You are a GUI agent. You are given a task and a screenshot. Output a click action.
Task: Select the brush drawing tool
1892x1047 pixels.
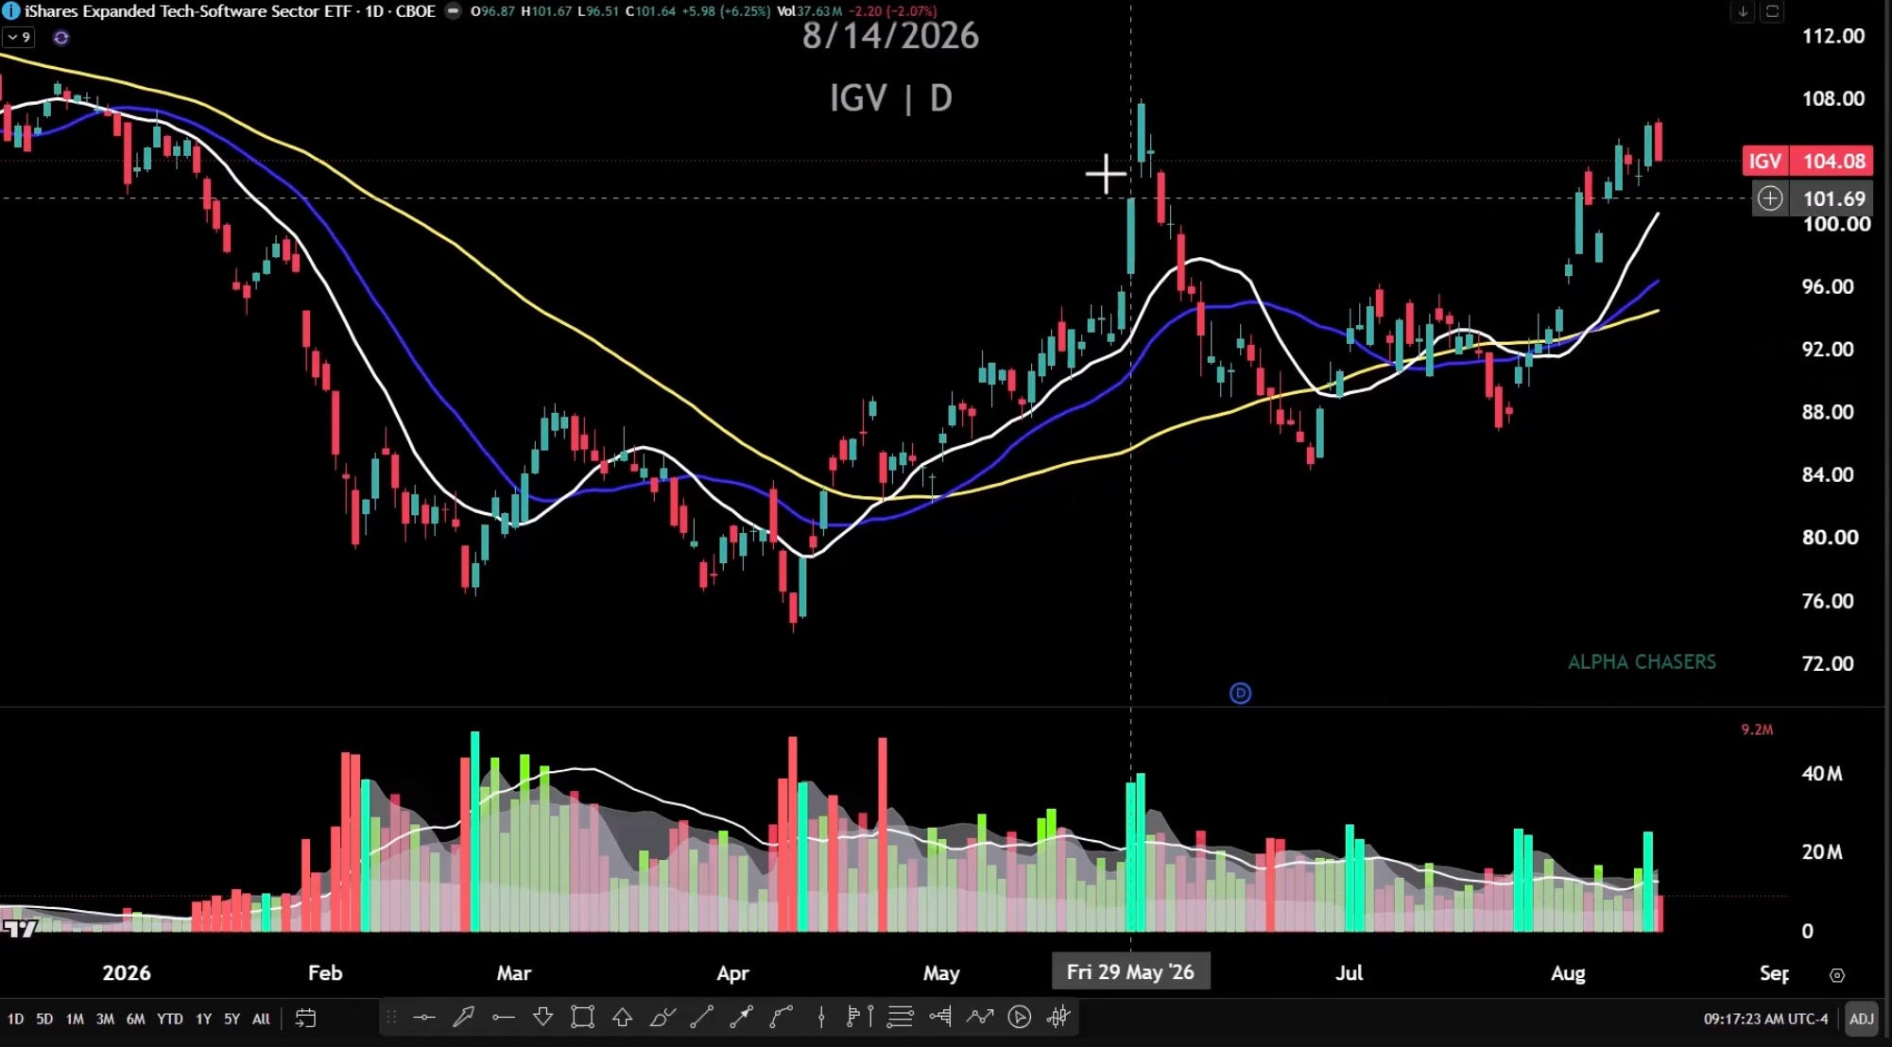pyautogui.click(x=662, y=1018)
